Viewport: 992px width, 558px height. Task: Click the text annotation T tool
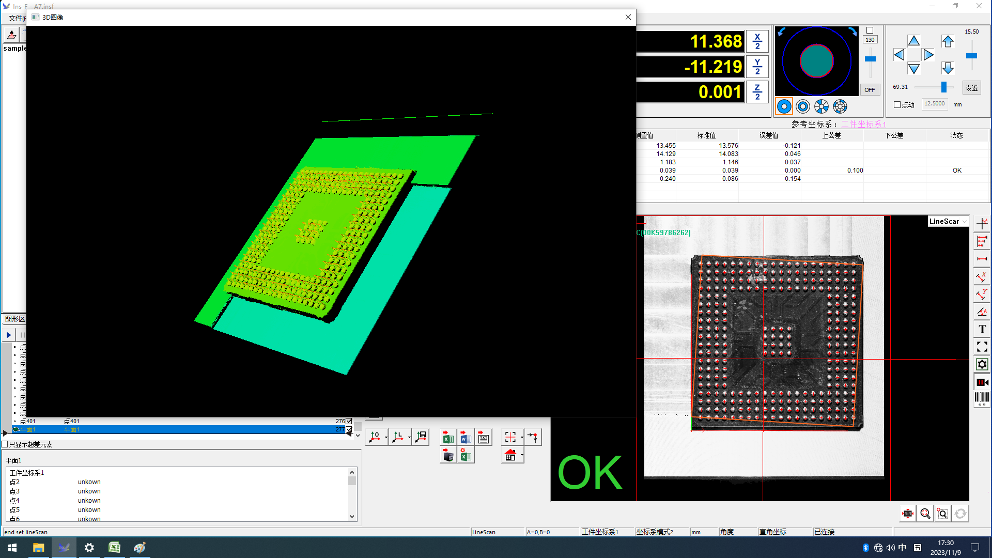click(982, 329)
